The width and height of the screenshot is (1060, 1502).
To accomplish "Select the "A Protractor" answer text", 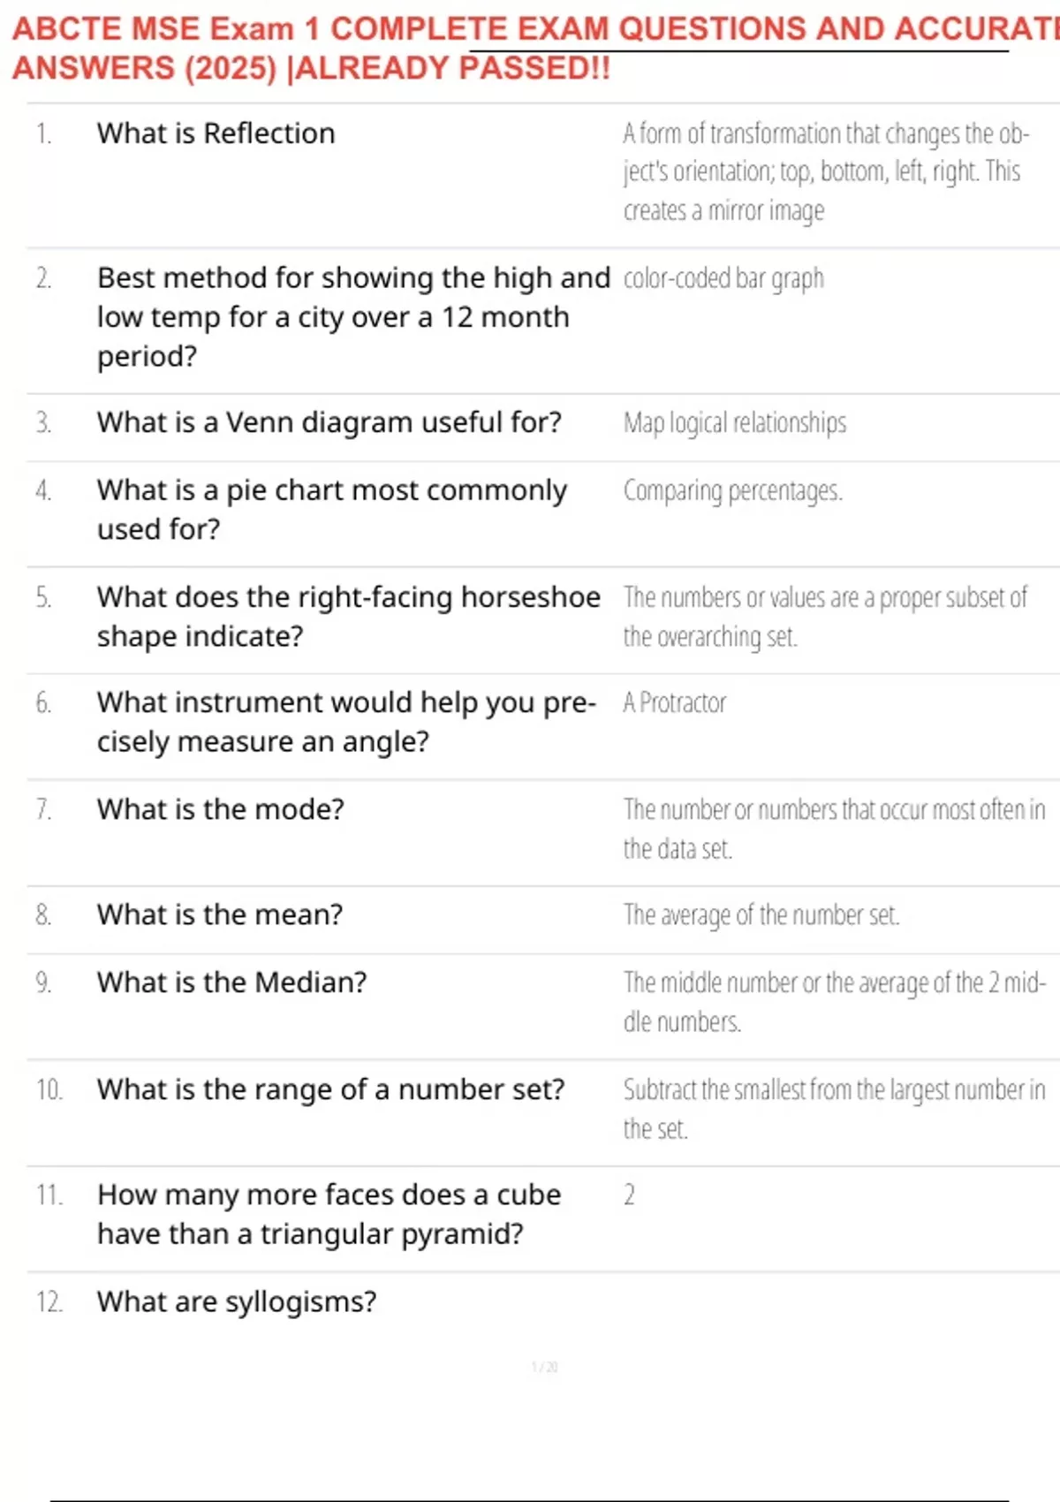I will click(674, 702).
